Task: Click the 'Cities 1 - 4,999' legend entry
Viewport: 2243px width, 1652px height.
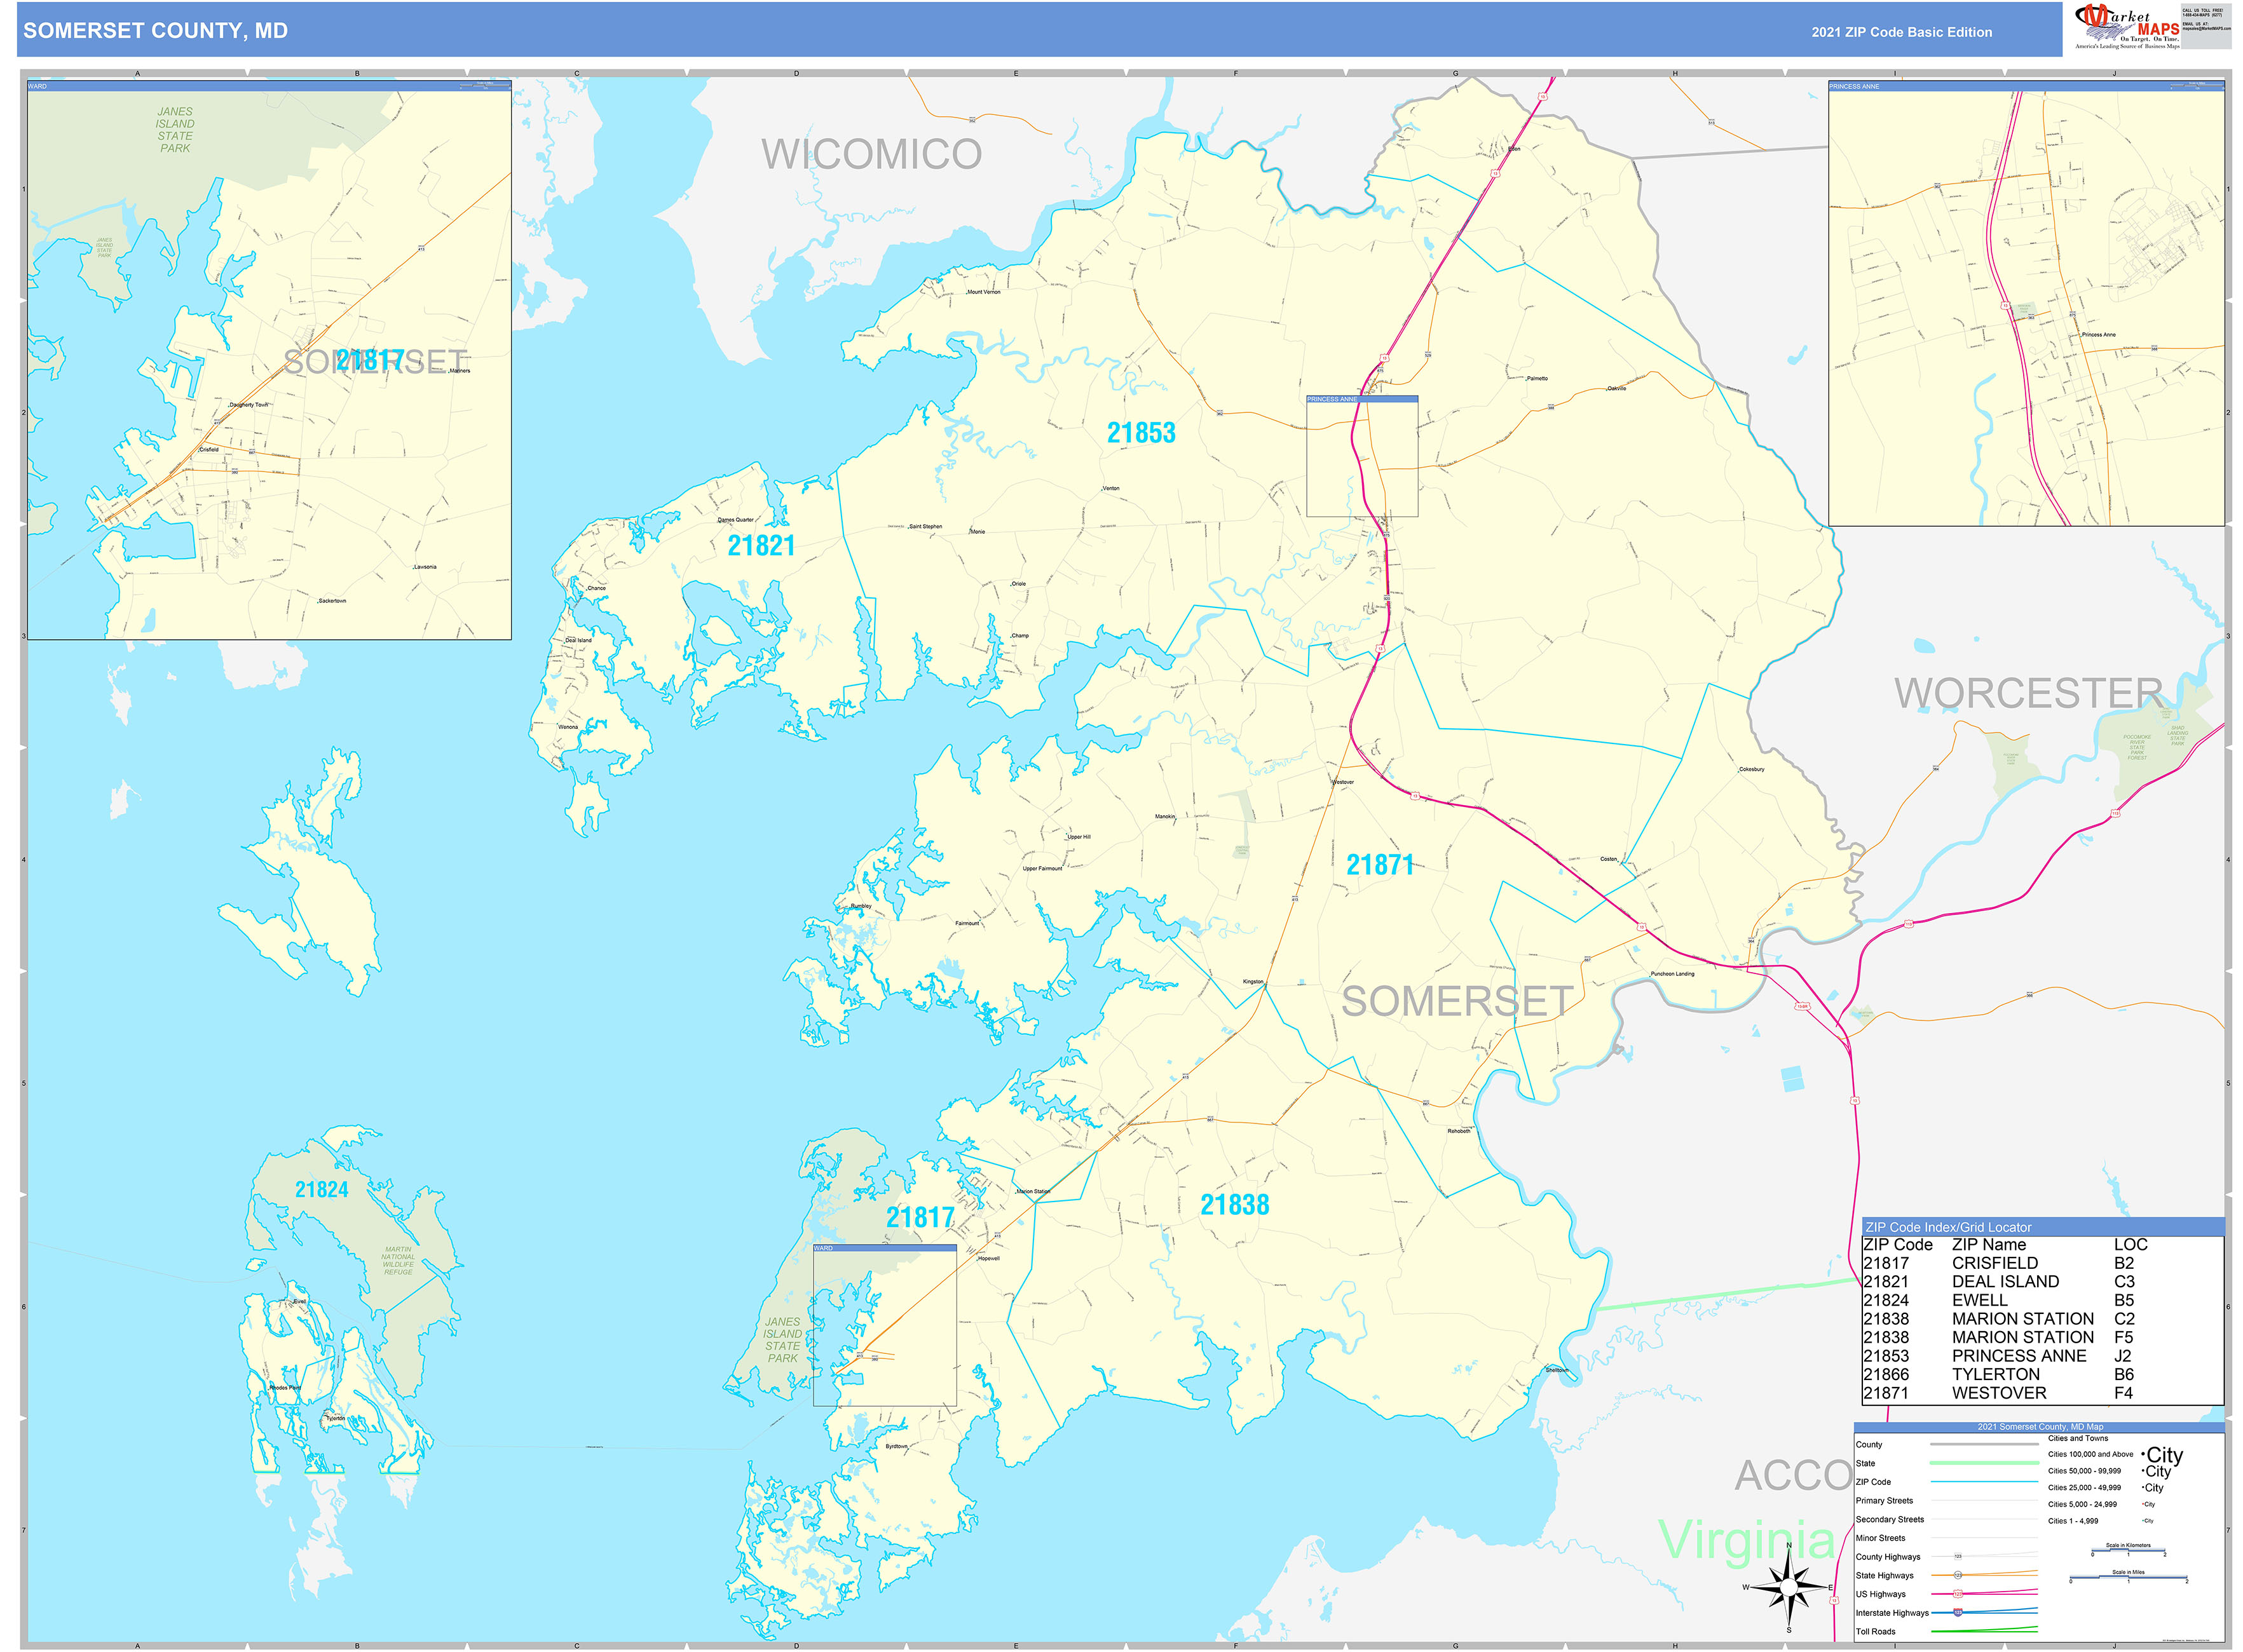Action: pos(2073,1521)
